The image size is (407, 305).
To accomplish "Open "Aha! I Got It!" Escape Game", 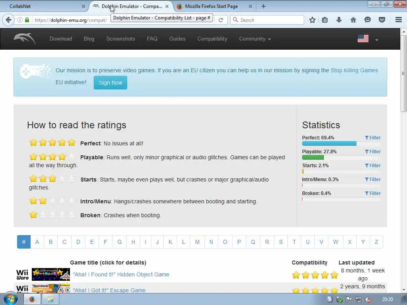I will 109,290.
